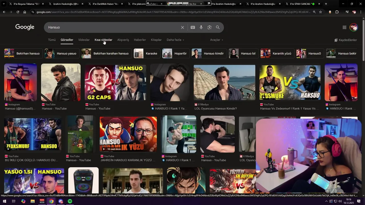Open the beach photo from 61Medya
The width and height of the screenshot is (365, 205).
(x=224, y=82)
